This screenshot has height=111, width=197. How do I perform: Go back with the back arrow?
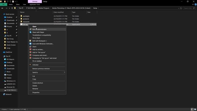tap(2, 8)
